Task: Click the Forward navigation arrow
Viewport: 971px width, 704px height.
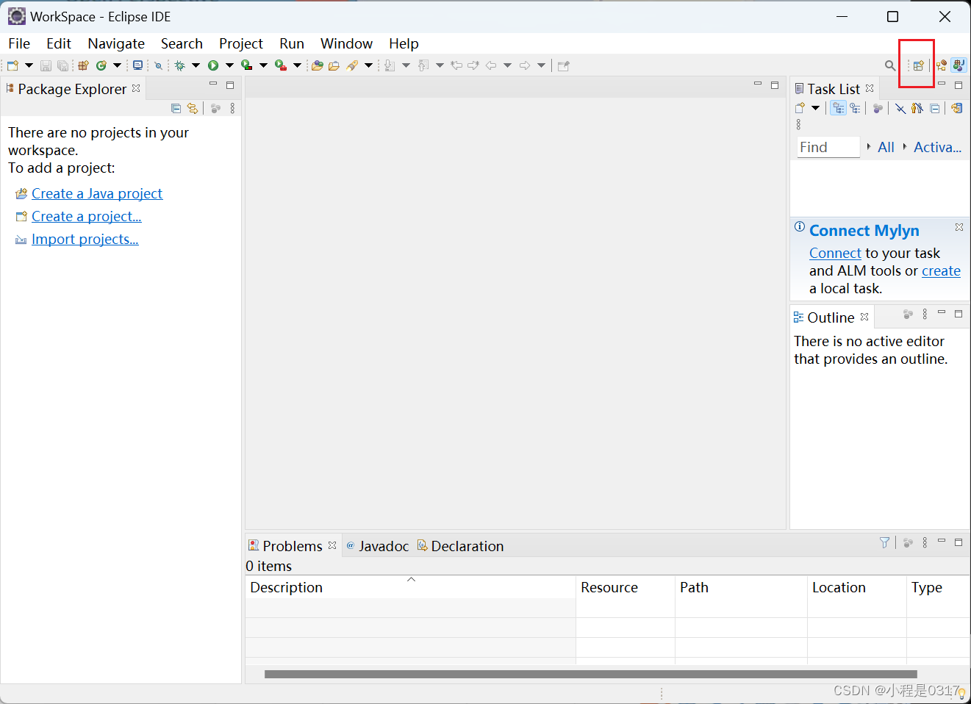Action: (525, 65)
